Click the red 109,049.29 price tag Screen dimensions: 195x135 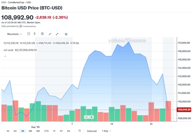coord(184,110)
